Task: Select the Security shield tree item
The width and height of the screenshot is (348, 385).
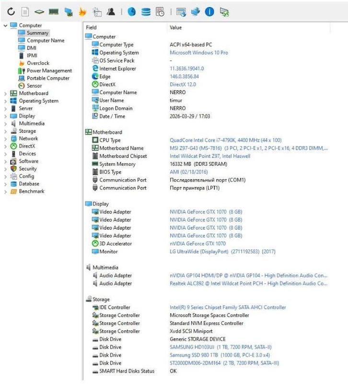Action: pos(28,169)
